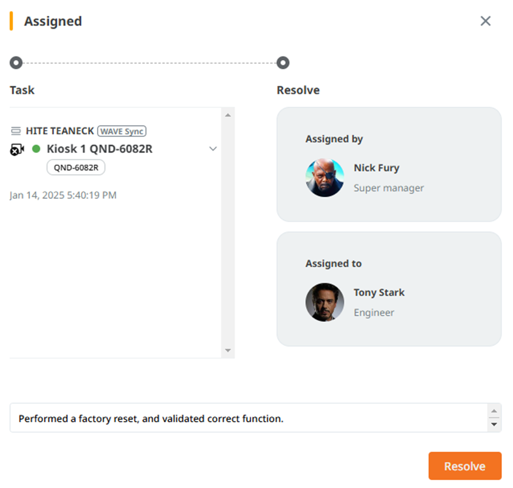This screenshot has width=513, height=488.
Task: Click the orange Resolve button
Action: click(x=465, y=466)
